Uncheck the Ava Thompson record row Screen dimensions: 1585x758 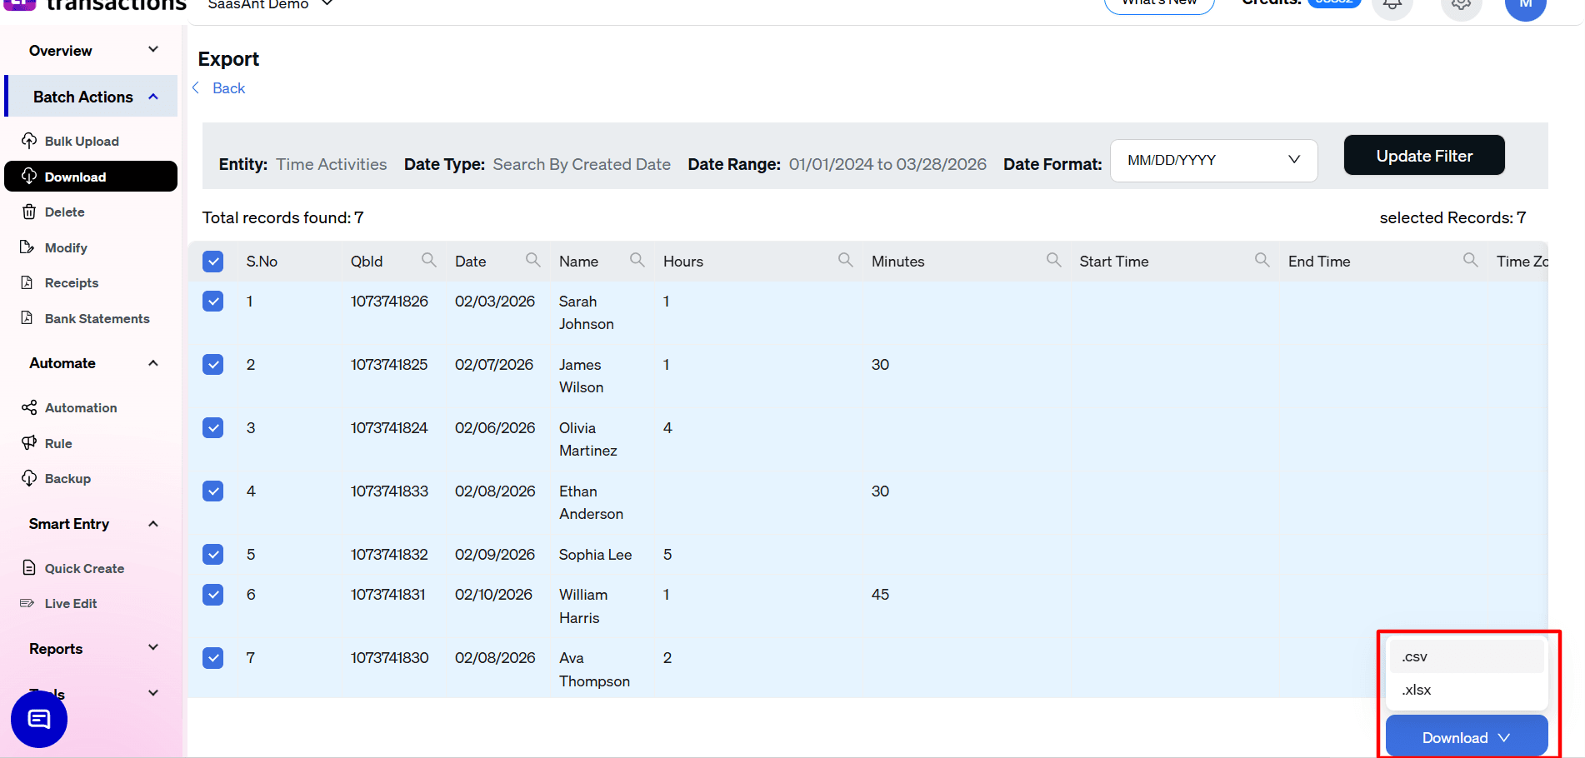tap(213, 657)
